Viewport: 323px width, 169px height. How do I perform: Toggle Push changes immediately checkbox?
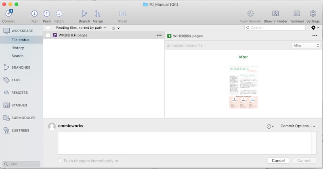click(x=60, y=161)
